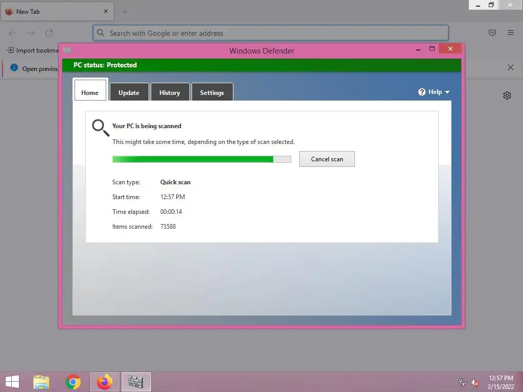Expand the Help dropdown arrow
523x392 pixels.
click(447, 92)
